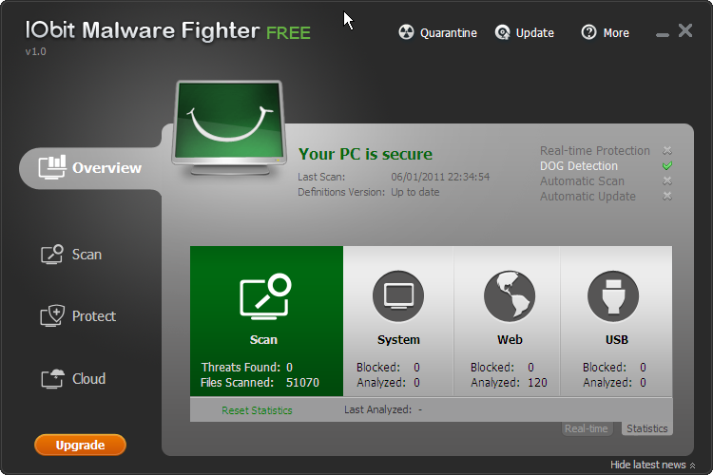The height and width of the screenshot is (475, 713).
Task: Click the USB plug circle icon
Action: click(x=613, y=295)
